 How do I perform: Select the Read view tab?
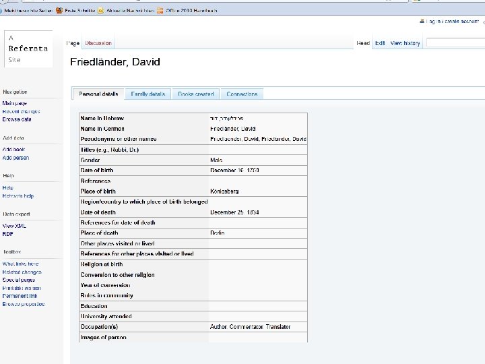coord(363,43)
